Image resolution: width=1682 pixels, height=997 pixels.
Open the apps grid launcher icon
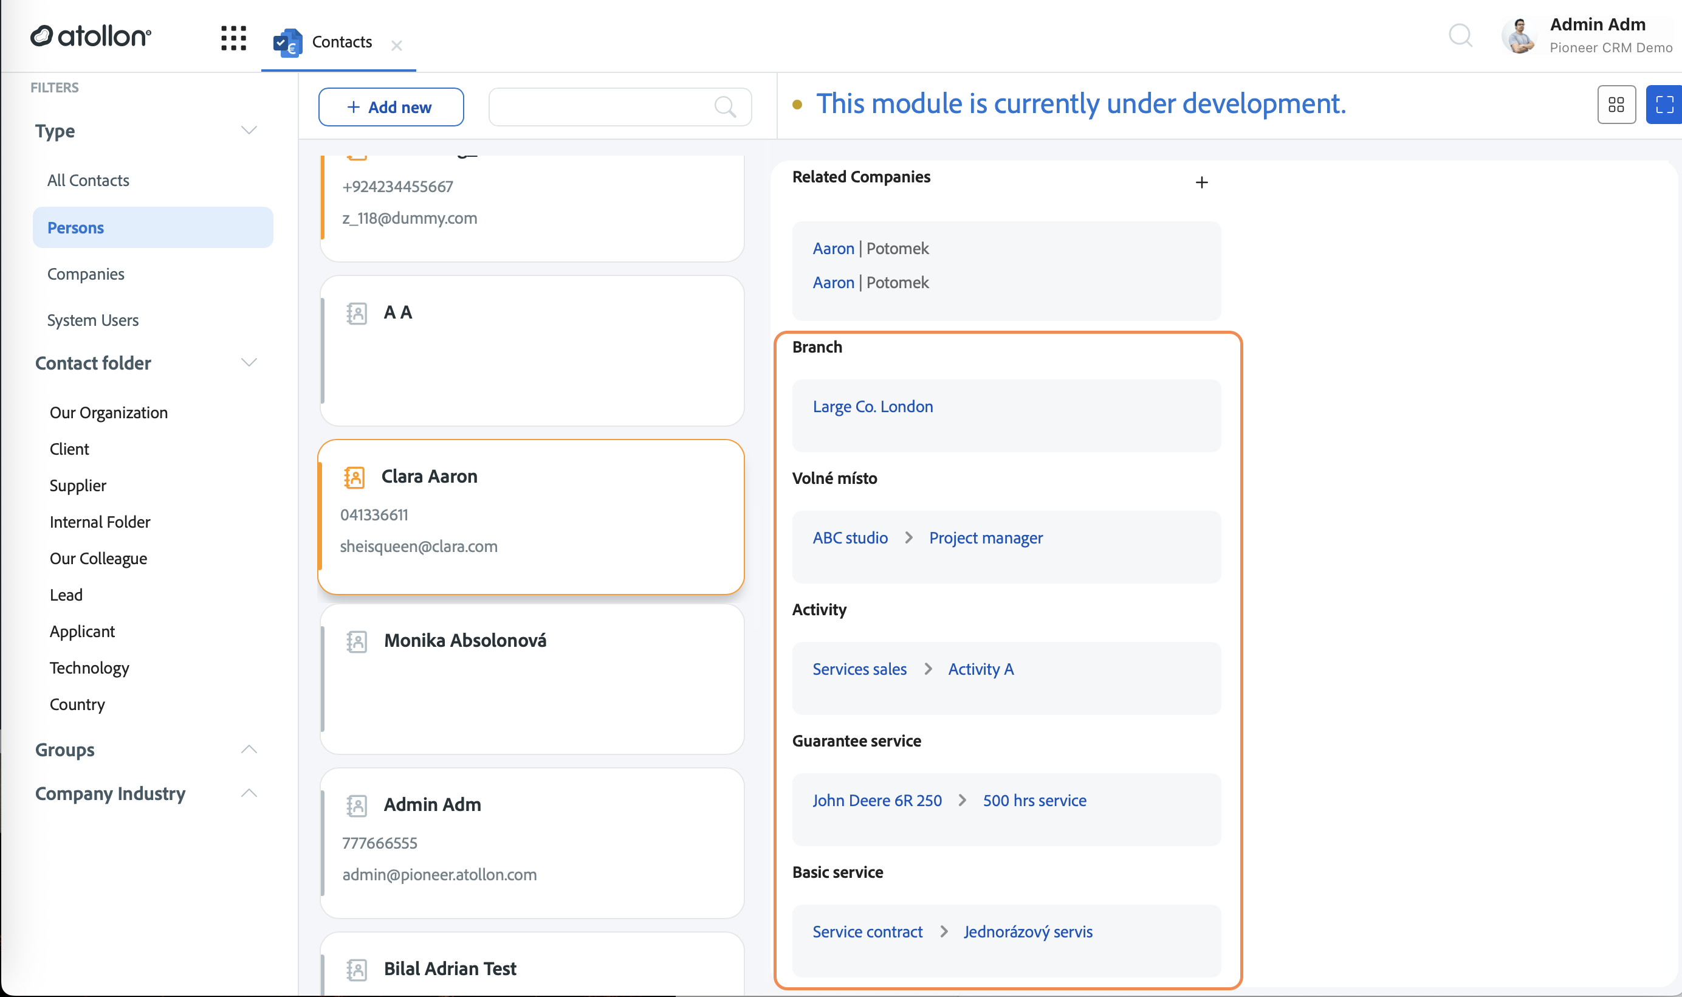(x=234, y=38)
